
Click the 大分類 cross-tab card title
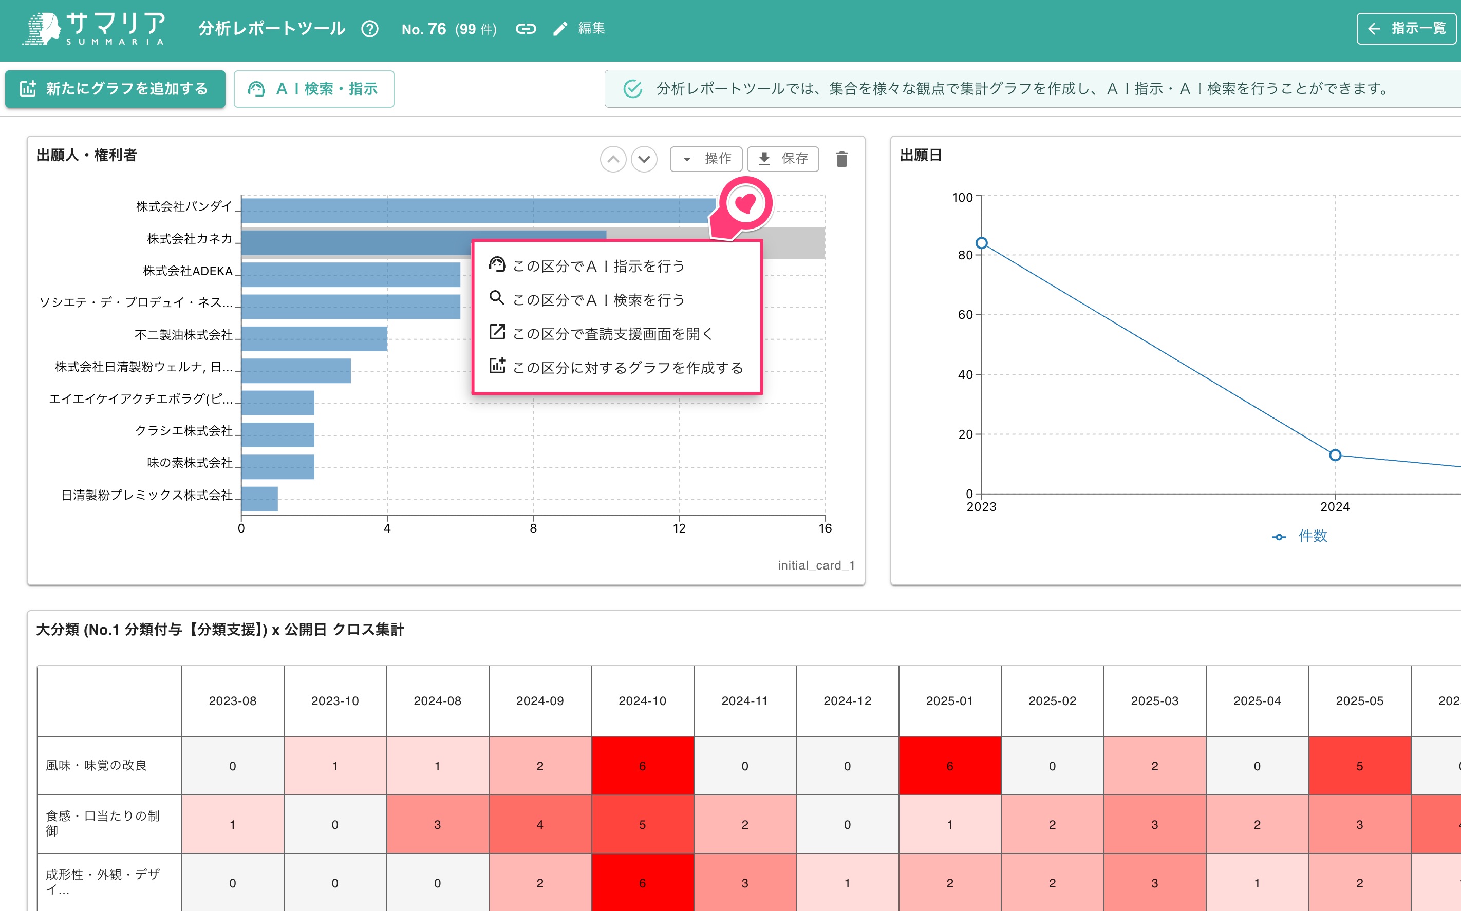[x=220, y=630]
